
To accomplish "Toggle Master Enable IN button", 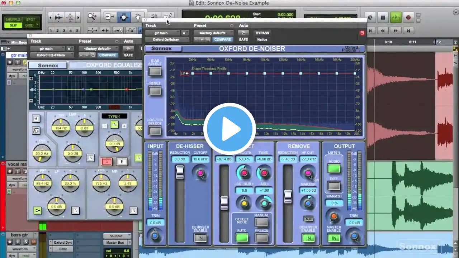I will coord(334,238).
